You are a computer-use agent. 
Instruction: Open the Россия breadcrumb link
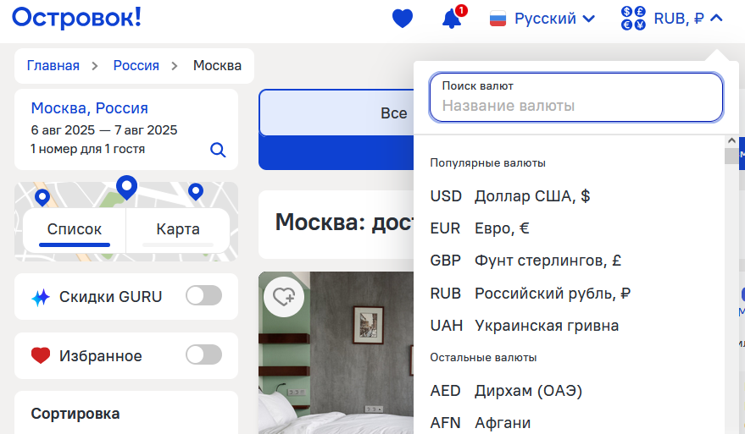[136, 65]
